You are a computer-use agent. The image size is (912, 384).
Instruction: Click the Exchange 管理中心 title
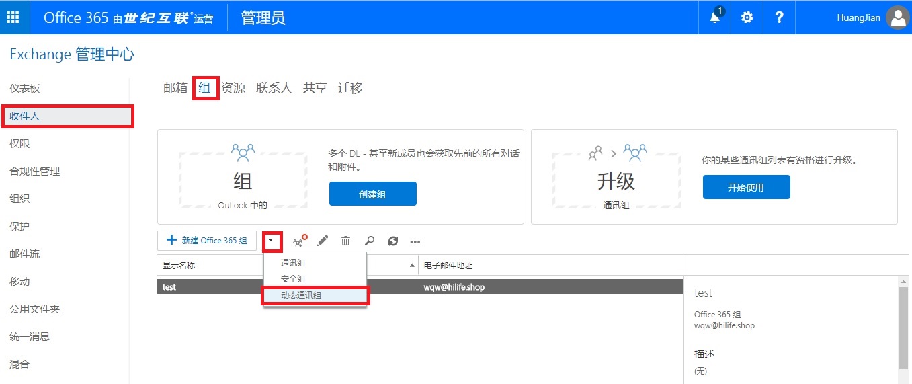click(x=72, y=54)
